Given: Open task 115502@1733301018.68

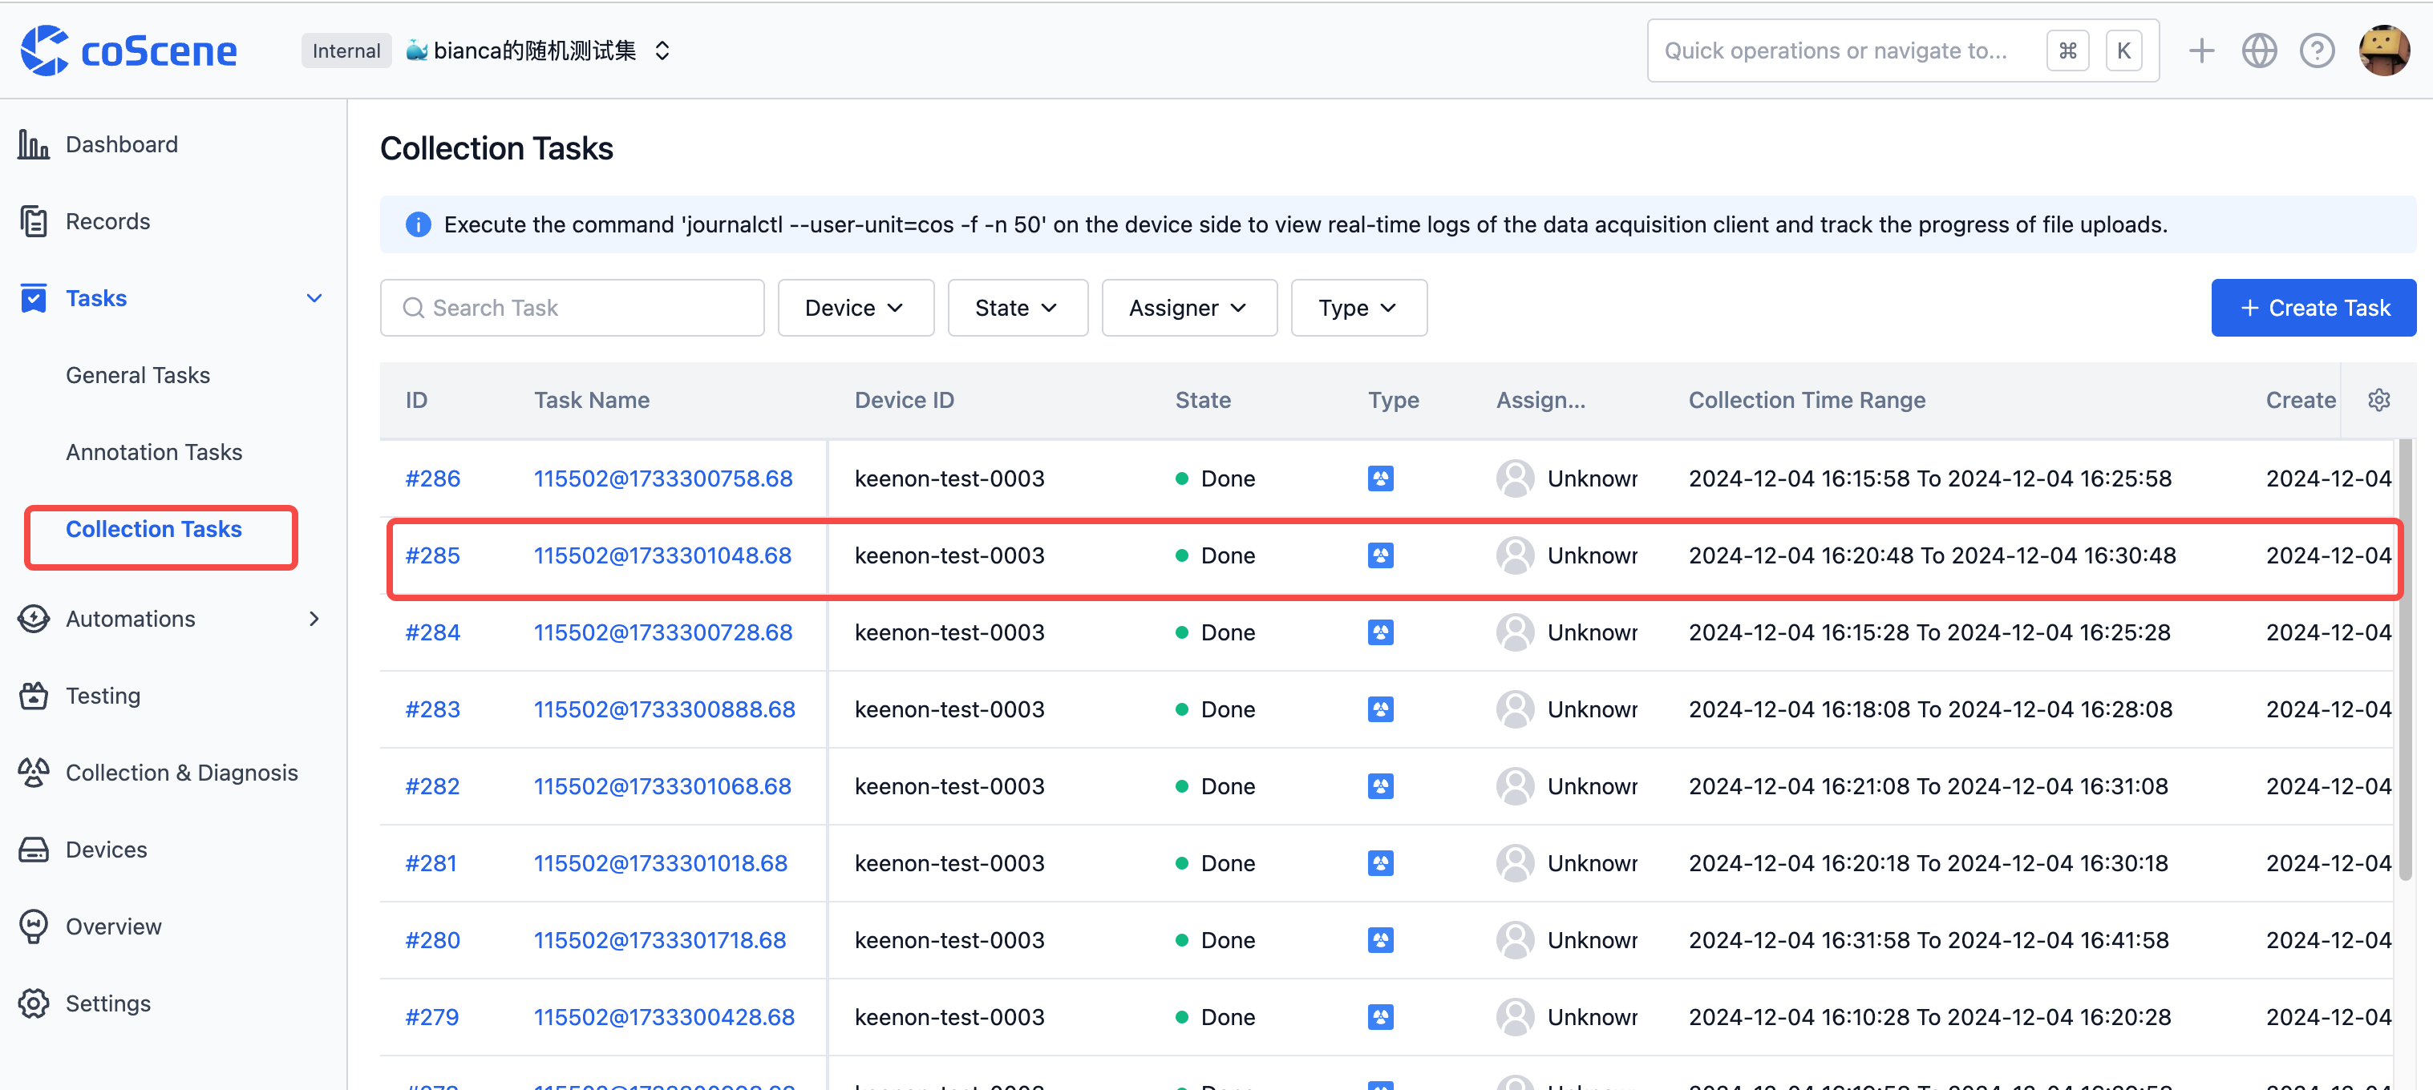Looking at the screenshot, I should click(x=660, y=863).
